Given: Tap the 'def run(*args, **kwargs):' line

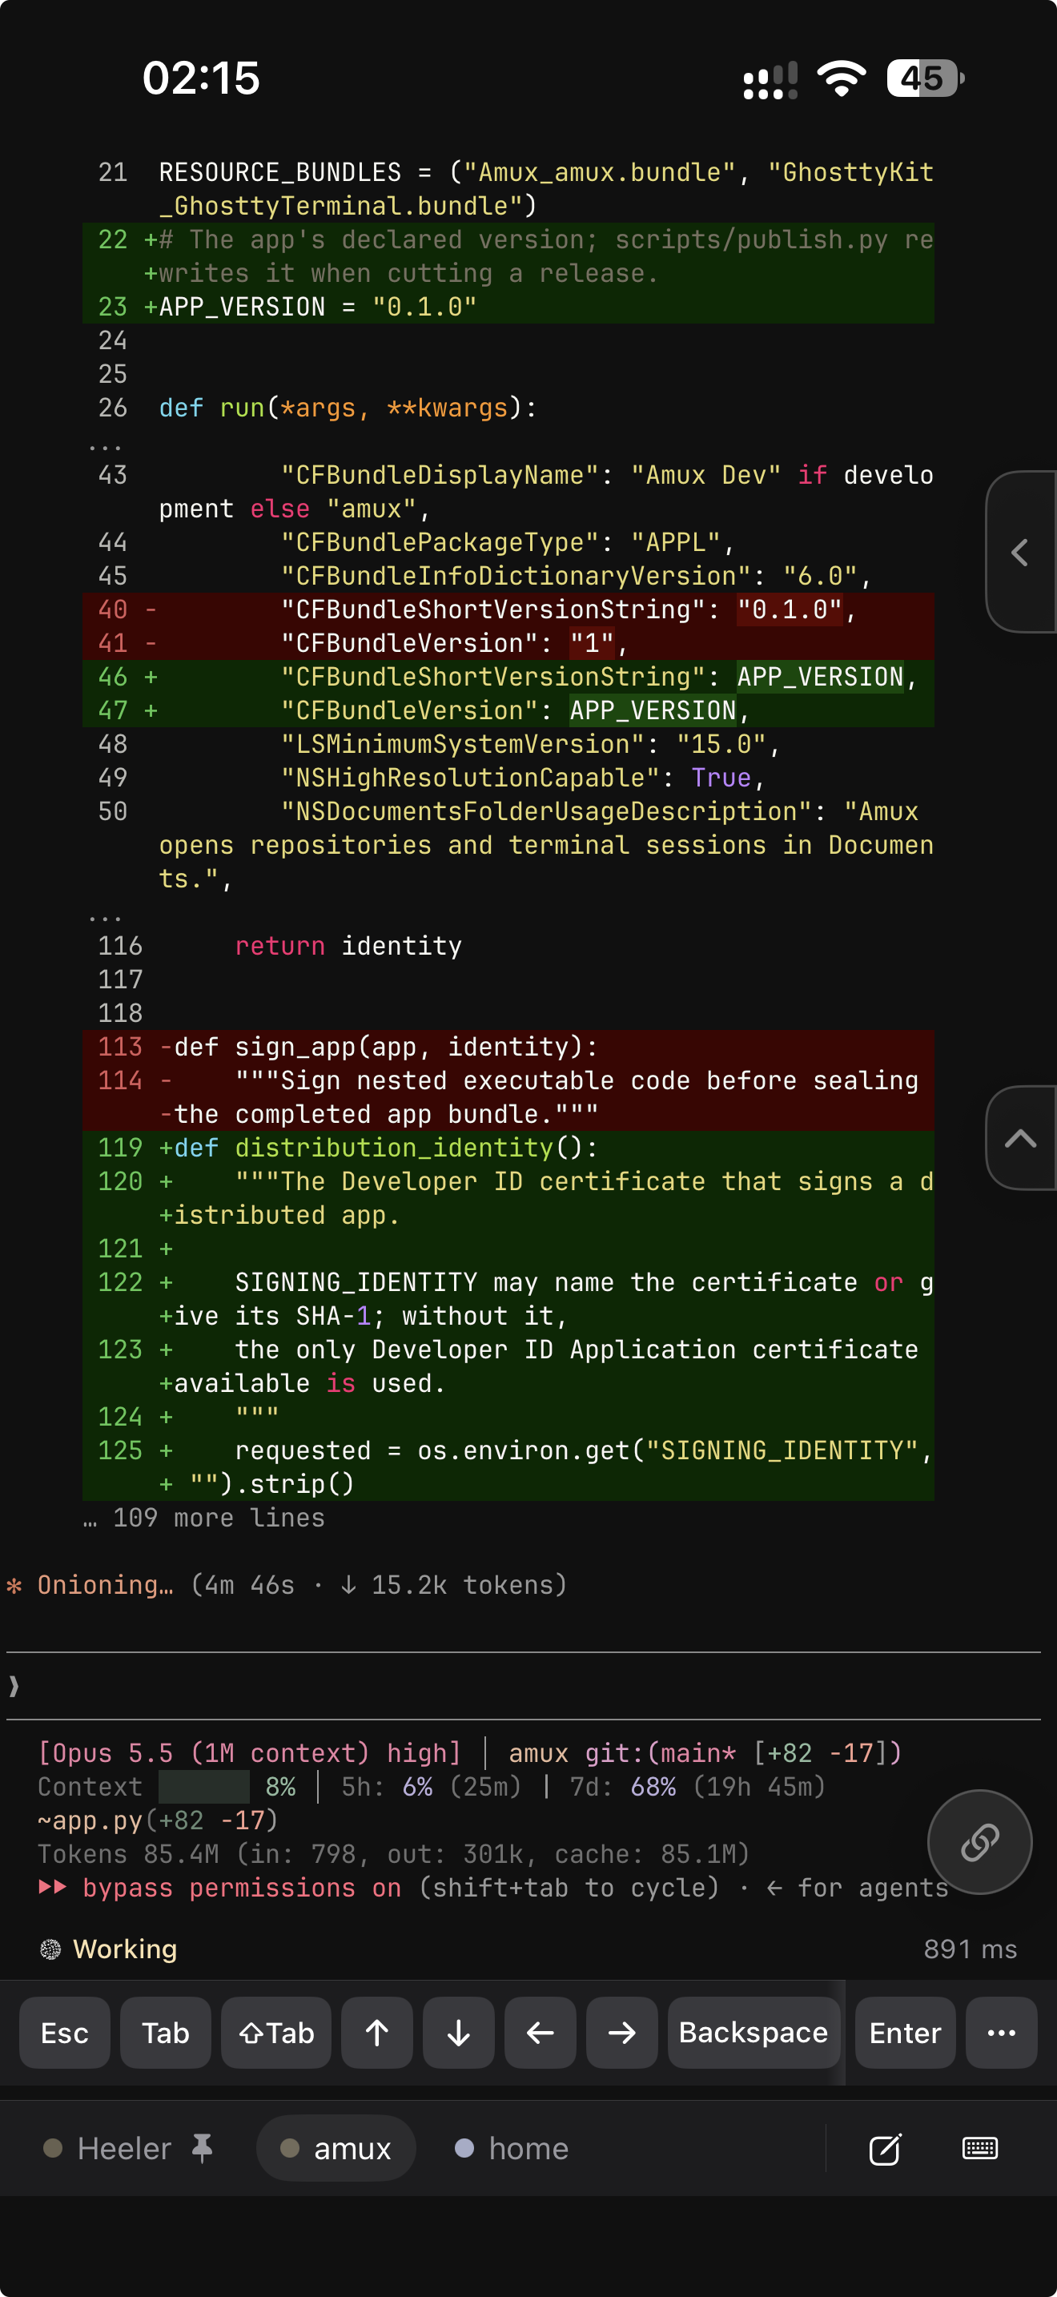Looking at the screenshot, I should pyautogui.click(x=348, y=408).
